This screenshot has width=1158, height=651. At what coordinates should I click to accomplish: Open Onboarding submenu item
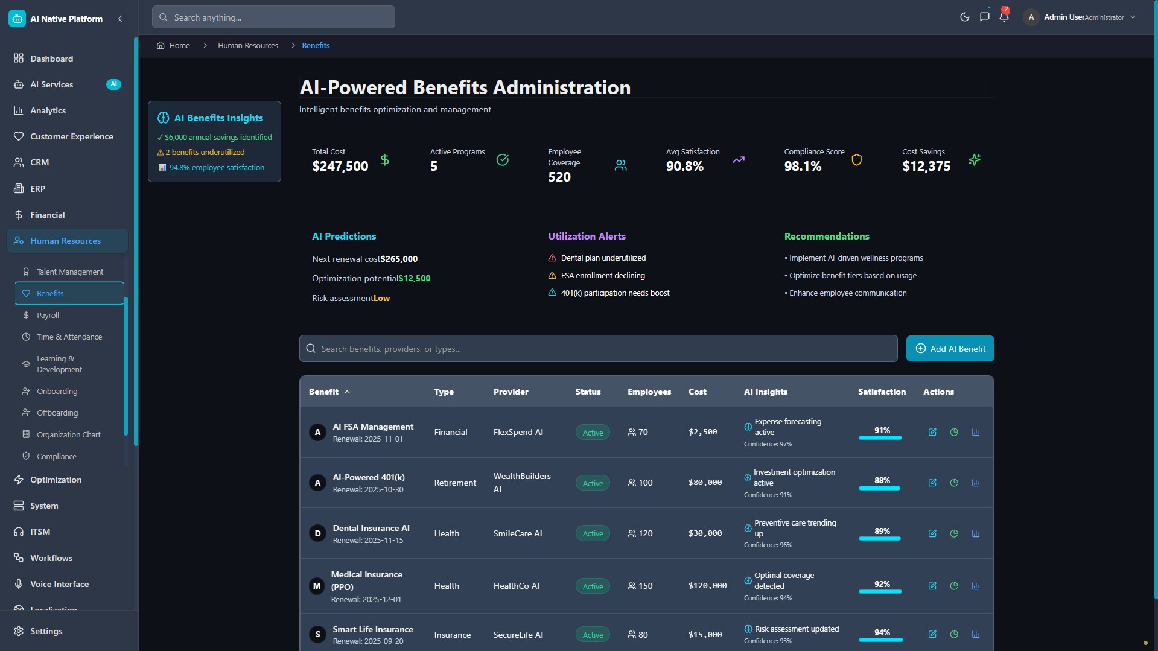coord(69,392)
